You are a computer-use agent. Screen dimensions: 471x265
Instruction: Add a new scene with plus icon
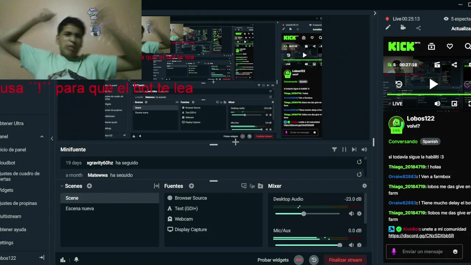pos(89,186)
